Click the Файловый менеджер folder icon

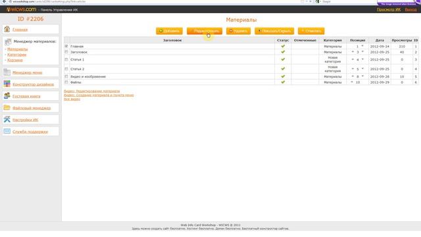[x=7, y=107]
